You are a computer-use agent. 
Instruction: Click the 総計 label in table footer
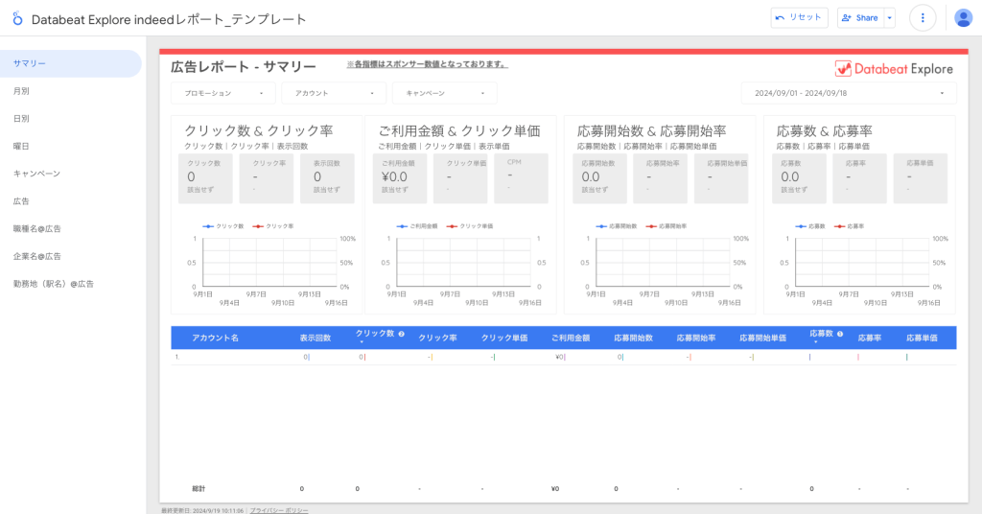click(199, 489)
